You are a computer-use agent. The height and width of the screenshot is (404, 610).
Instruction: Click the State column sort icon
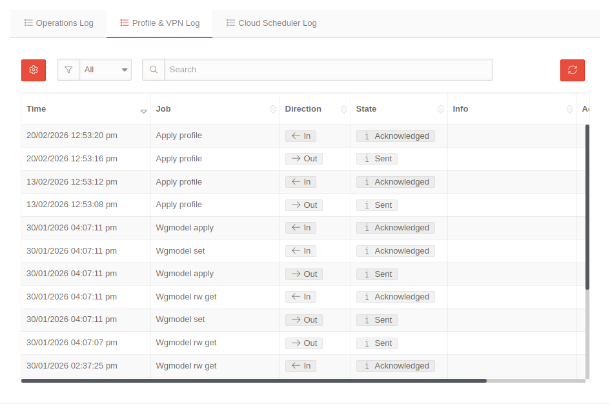point(441,109)
